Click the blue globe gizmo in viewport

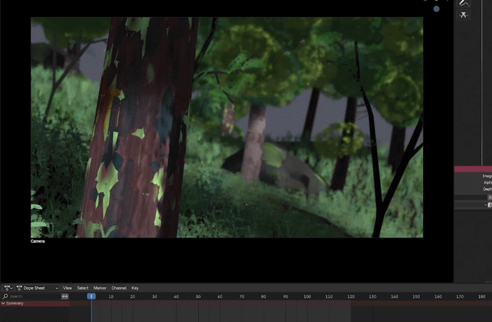(x=436, y=9)
